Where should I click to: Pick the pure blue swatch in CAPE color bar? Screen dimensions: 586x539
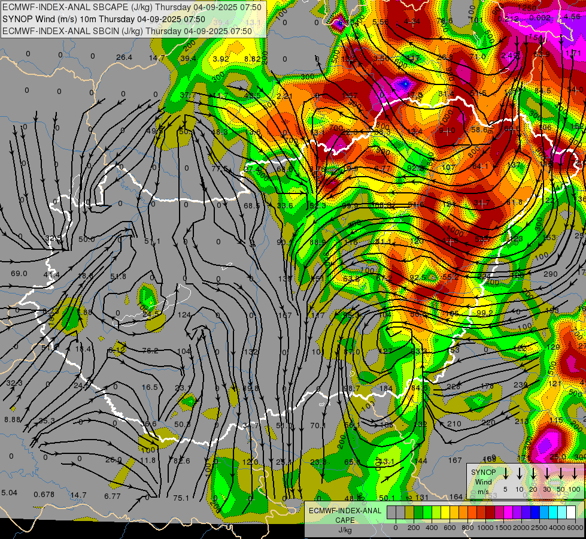coord(535,513)
